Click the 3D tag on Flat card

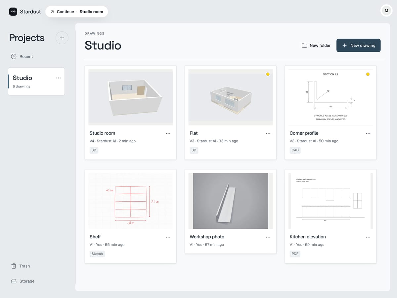tap(194, 150)
